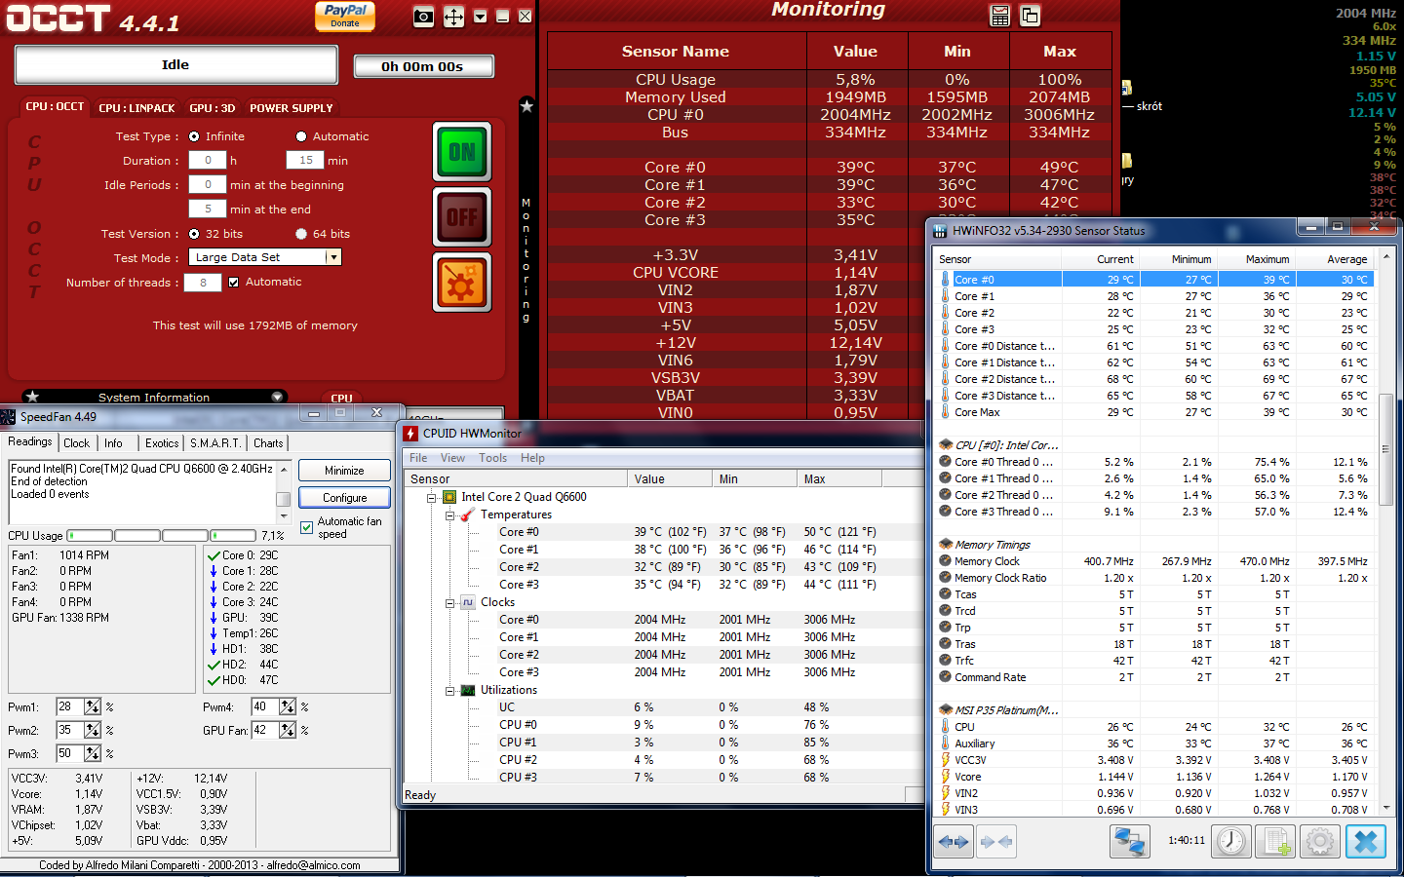The image size is (1404, 877).
Task: Shrink HWiNFO sensor columns with inward arrows
Action: tap(995, 842)
